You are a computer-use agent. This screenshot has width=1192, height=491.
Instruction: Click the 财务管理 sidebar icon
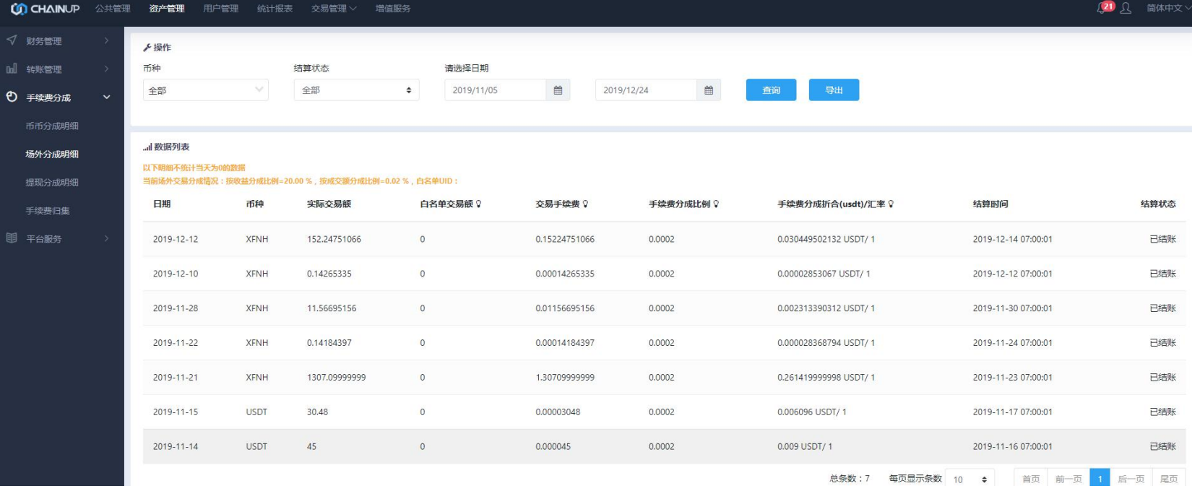[x=12, y=40]
